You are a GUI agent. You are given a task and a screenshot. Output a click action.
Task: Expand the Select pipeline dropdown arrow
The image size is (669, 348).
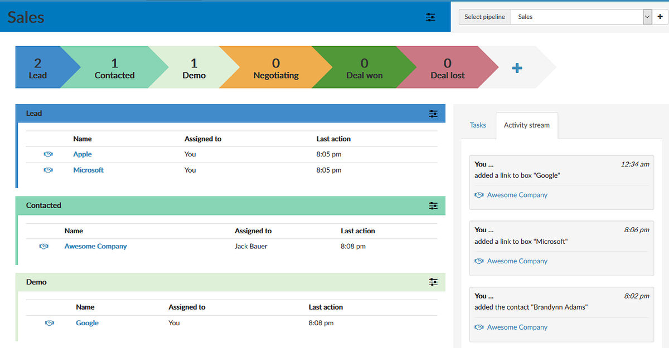647,17
